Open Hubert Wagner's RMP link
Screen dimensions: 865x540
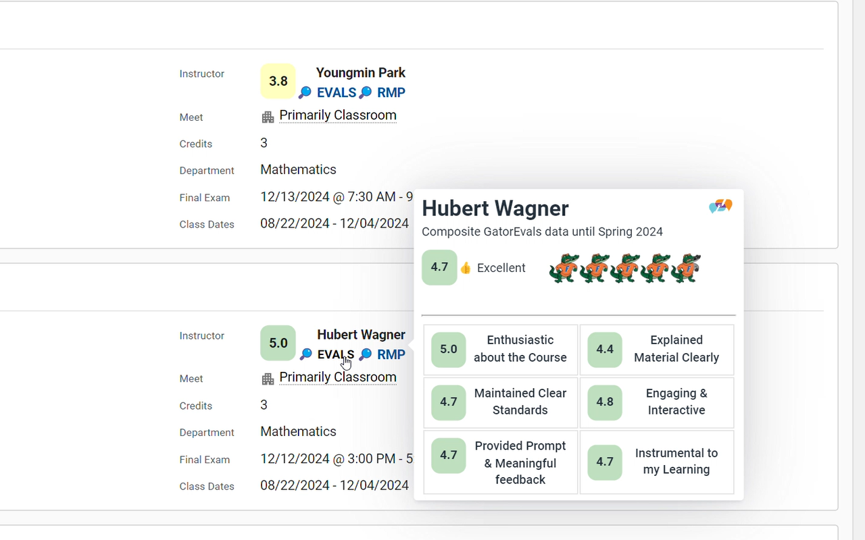(391, 354)
